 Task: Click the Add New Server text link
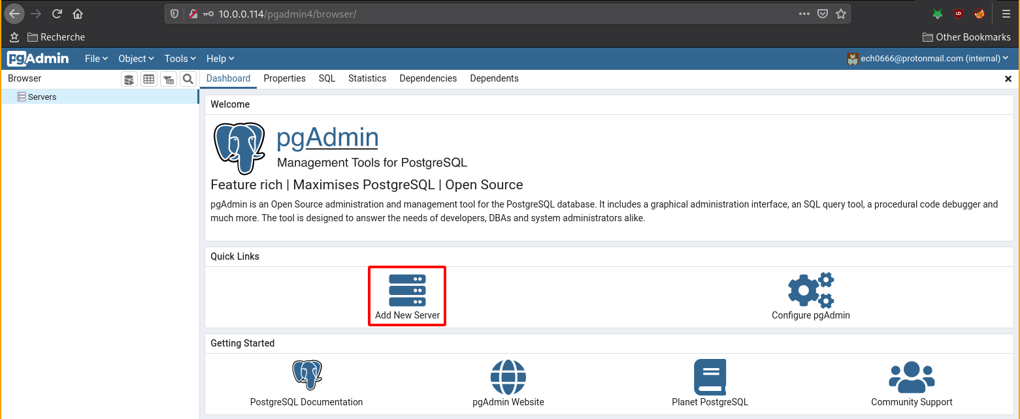point(407,315)
